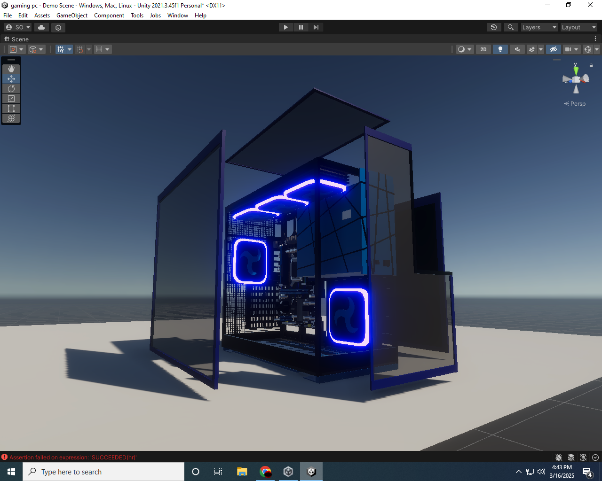Open Unity cloud services icon
This screenshot has width=602, height=481.
tap(41, 27)
